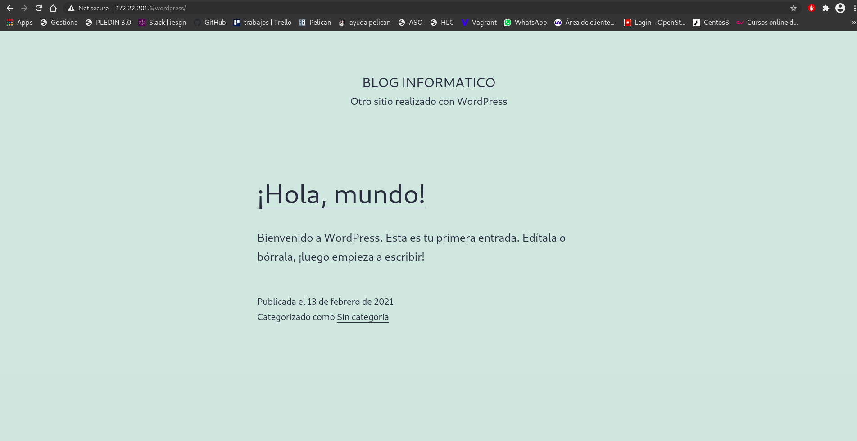The height and width of the screenshot is (441, 857).
Task: Open the browser extensions puzzle icon
Action: pos(826,8)
